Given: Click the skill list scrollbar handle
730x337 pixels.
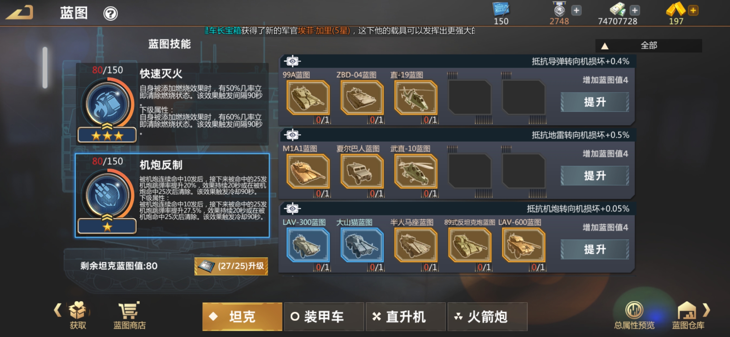Looking at the screenshot, I should pyautogui.click(x=45, y=67).
